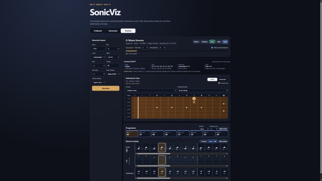Viewport: 322px width, 181px height.
Task: Mute the chords
Action: tap(223, 129)
